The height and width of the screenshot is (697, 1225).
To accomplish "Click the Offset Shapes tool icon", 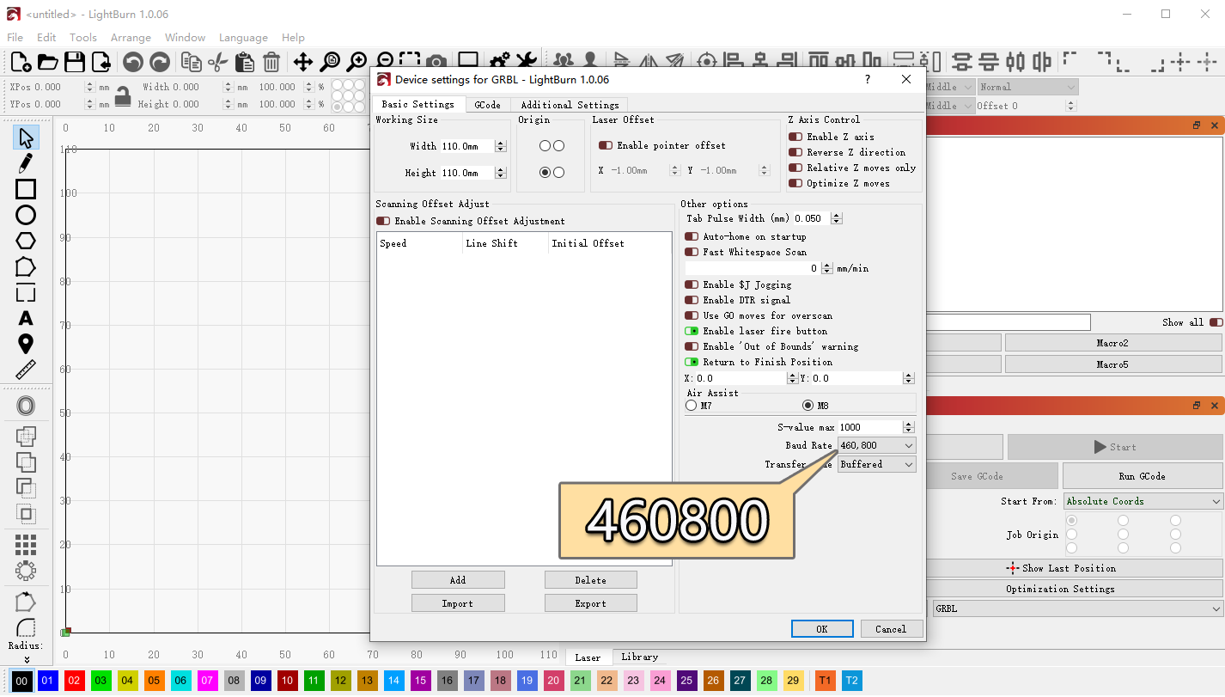I will pyautogui.click(x=26, y=406).
